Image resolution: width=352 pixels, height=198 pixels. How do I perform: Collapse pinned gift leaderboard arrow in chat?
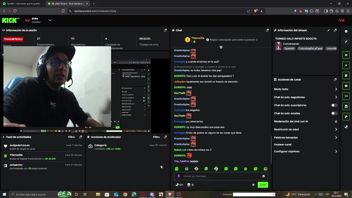point(221,47)
